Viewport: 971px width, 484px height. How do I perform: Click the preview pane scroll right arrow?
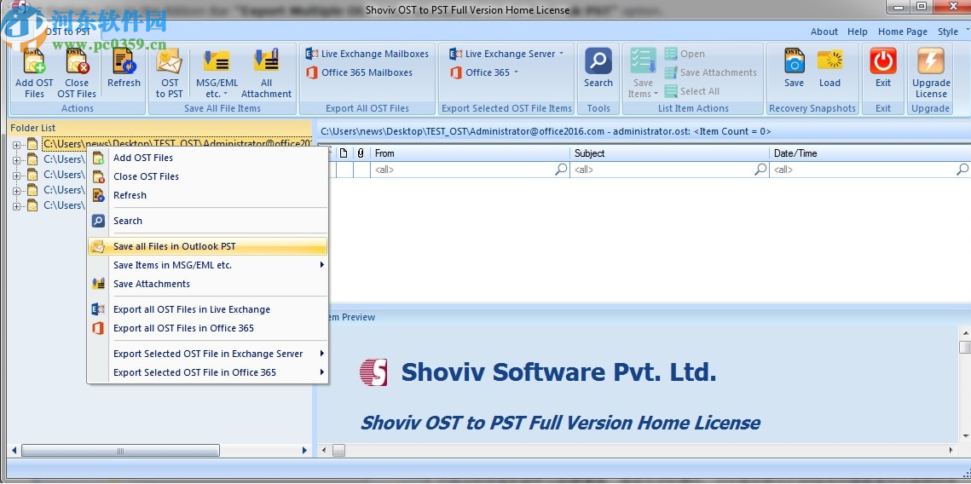click(951, 451)
